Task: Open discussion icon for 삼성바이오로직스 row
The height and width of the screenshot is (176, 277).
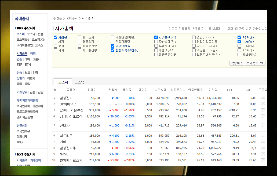Action: coord(263,116)
